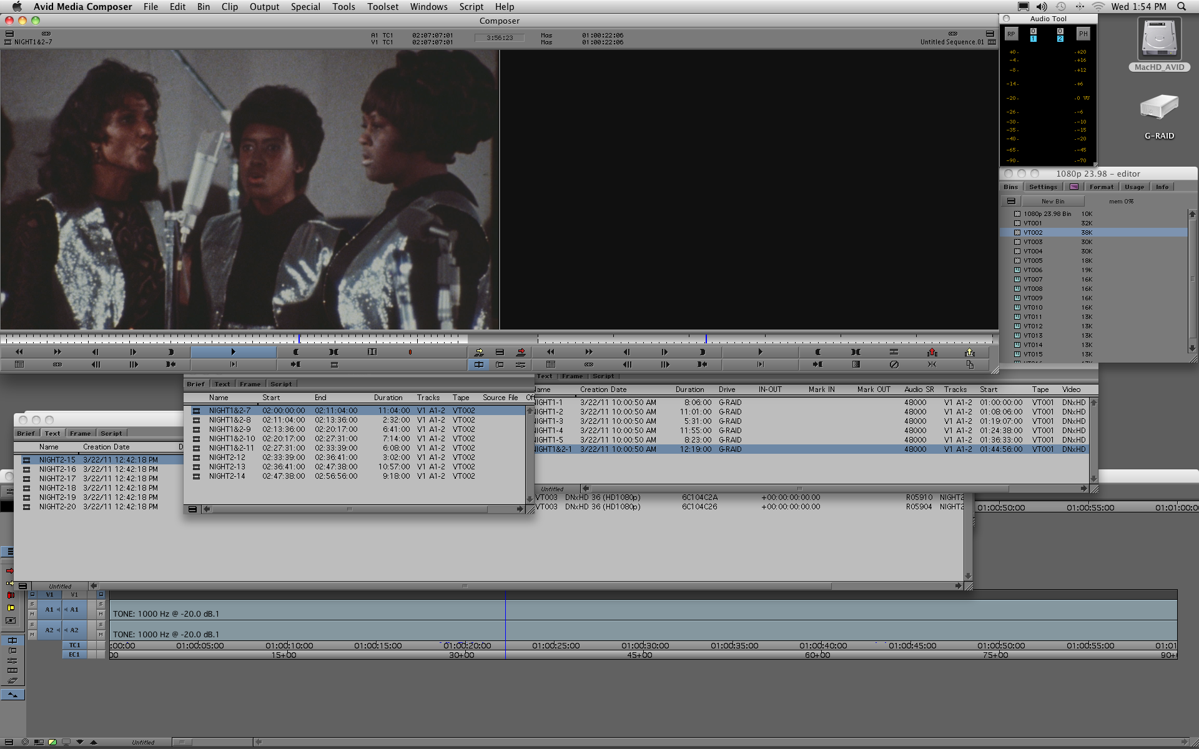1199x749 pixels.
Task: Click the Find Bin button under source monitor
Action: click(x=19, y=365)
